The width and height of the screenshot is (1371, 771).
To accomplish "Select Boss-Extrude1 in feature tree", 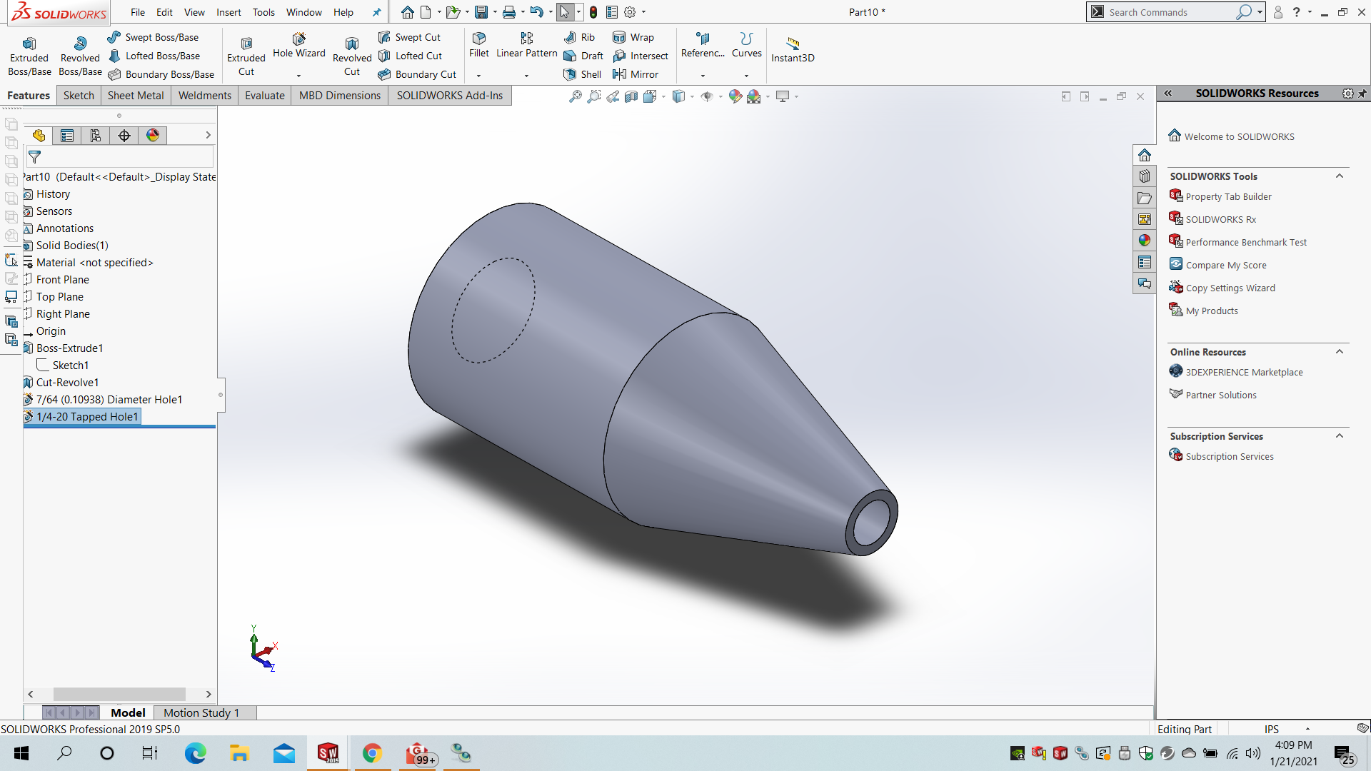I will [69, 348].
